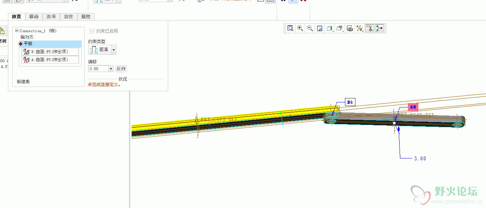
Task: Click the 偏移 3.00 input field
Action: point(98,69)
